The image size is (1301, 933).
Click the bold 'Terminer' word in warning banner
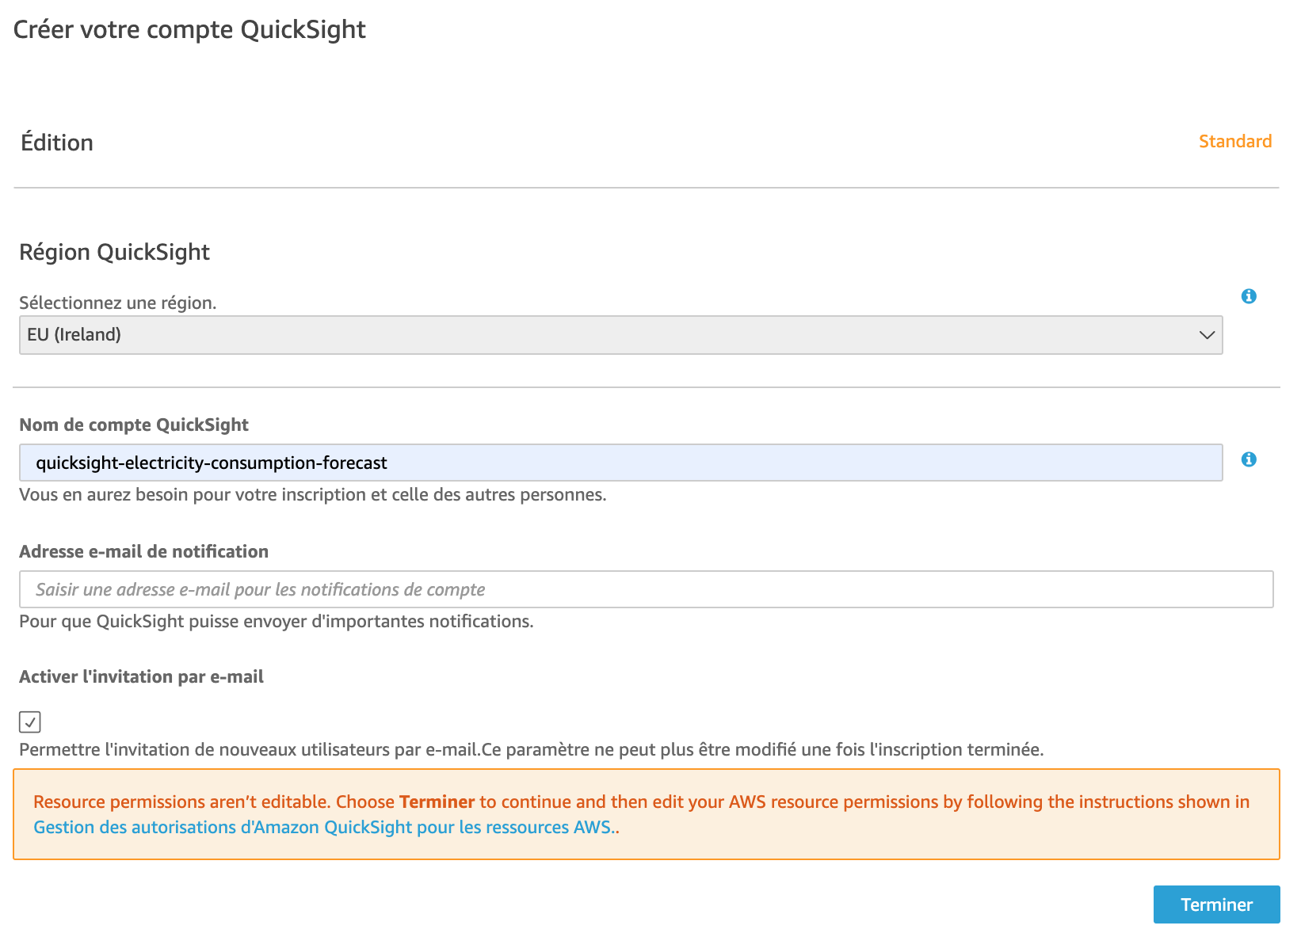click(437, 802)
